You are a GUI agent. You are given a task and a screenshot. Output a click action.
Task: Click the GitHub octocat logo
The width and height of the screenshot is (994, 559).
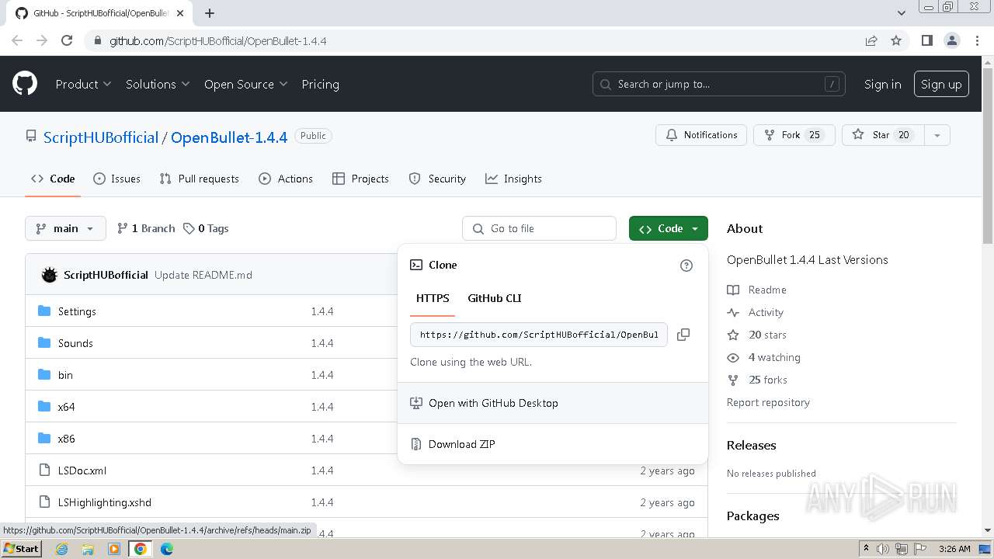coord(25,84)
